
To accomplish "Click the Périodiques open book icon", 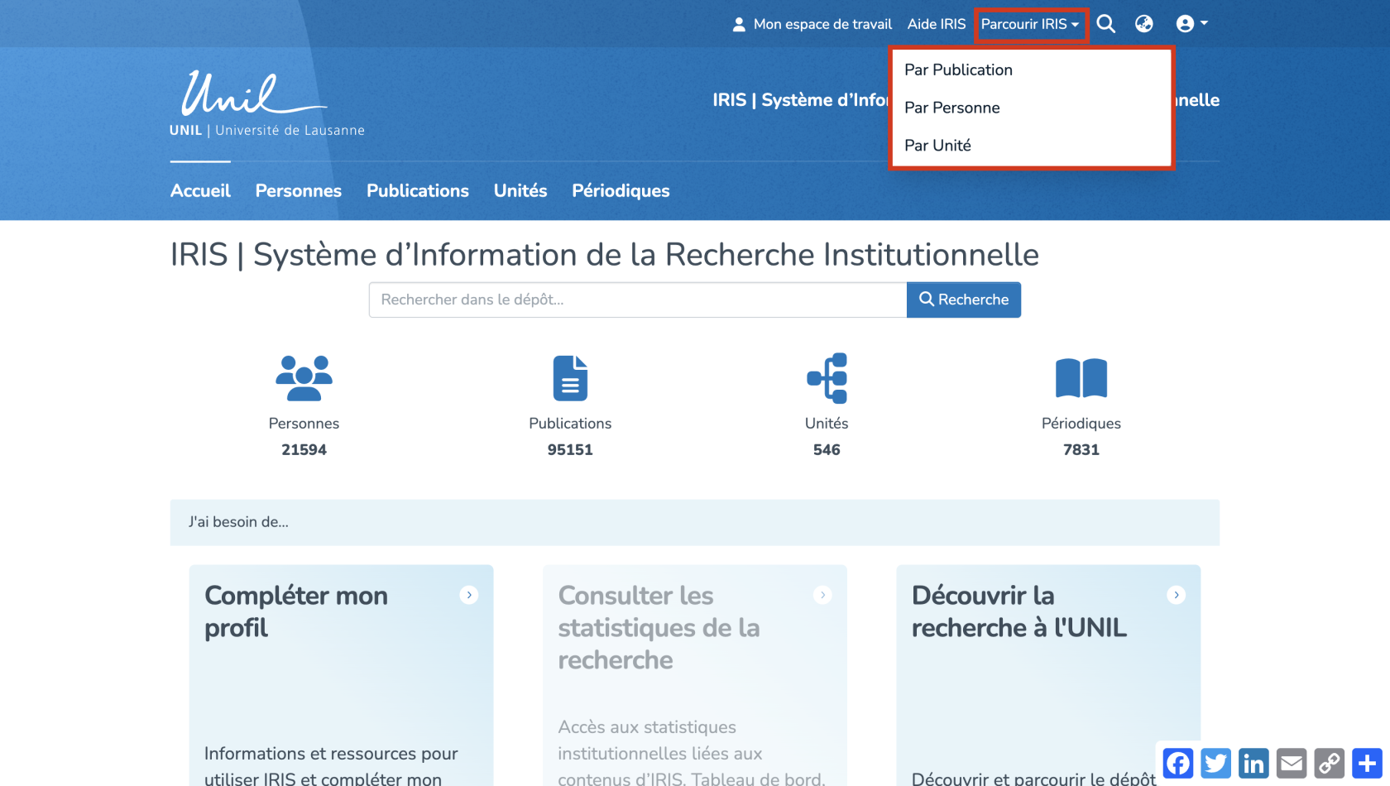I will 1081,378.
